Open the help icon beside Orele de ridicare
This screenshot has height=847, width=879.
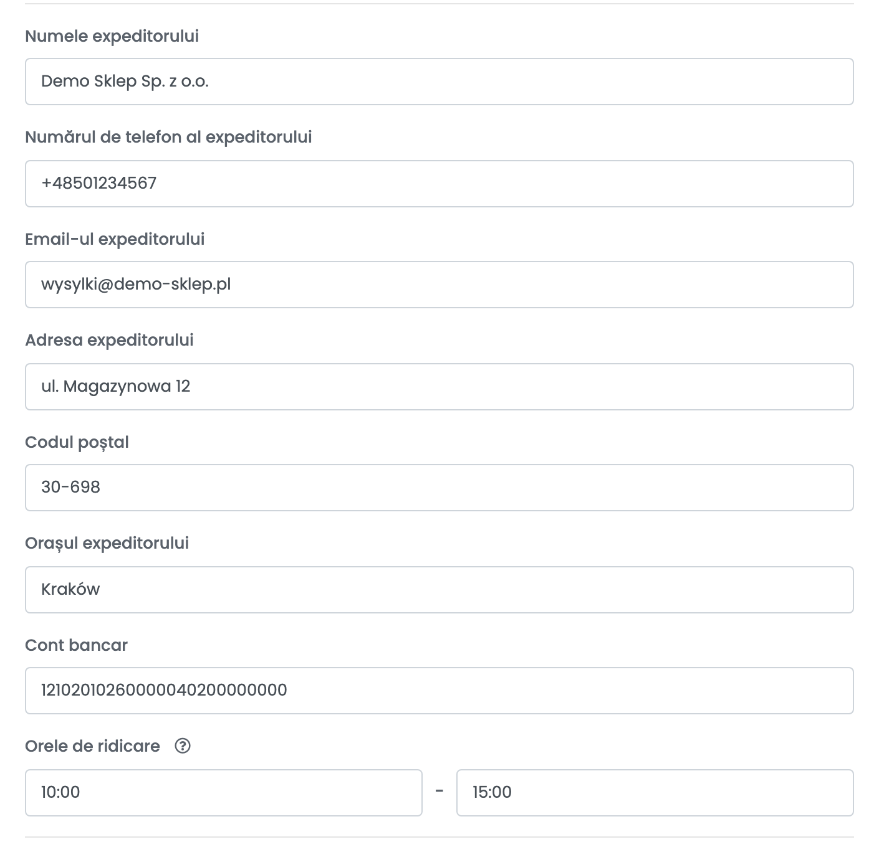(183, 745)
